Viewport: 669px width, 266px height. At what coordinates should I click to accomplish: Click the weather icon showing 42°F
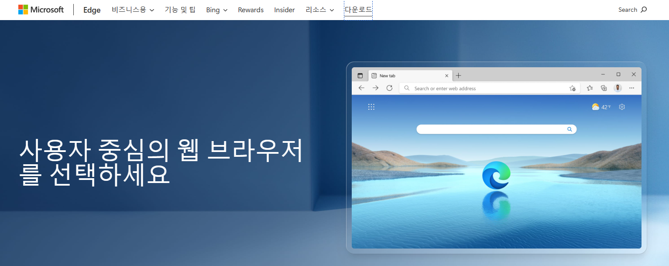coord(595,106)
